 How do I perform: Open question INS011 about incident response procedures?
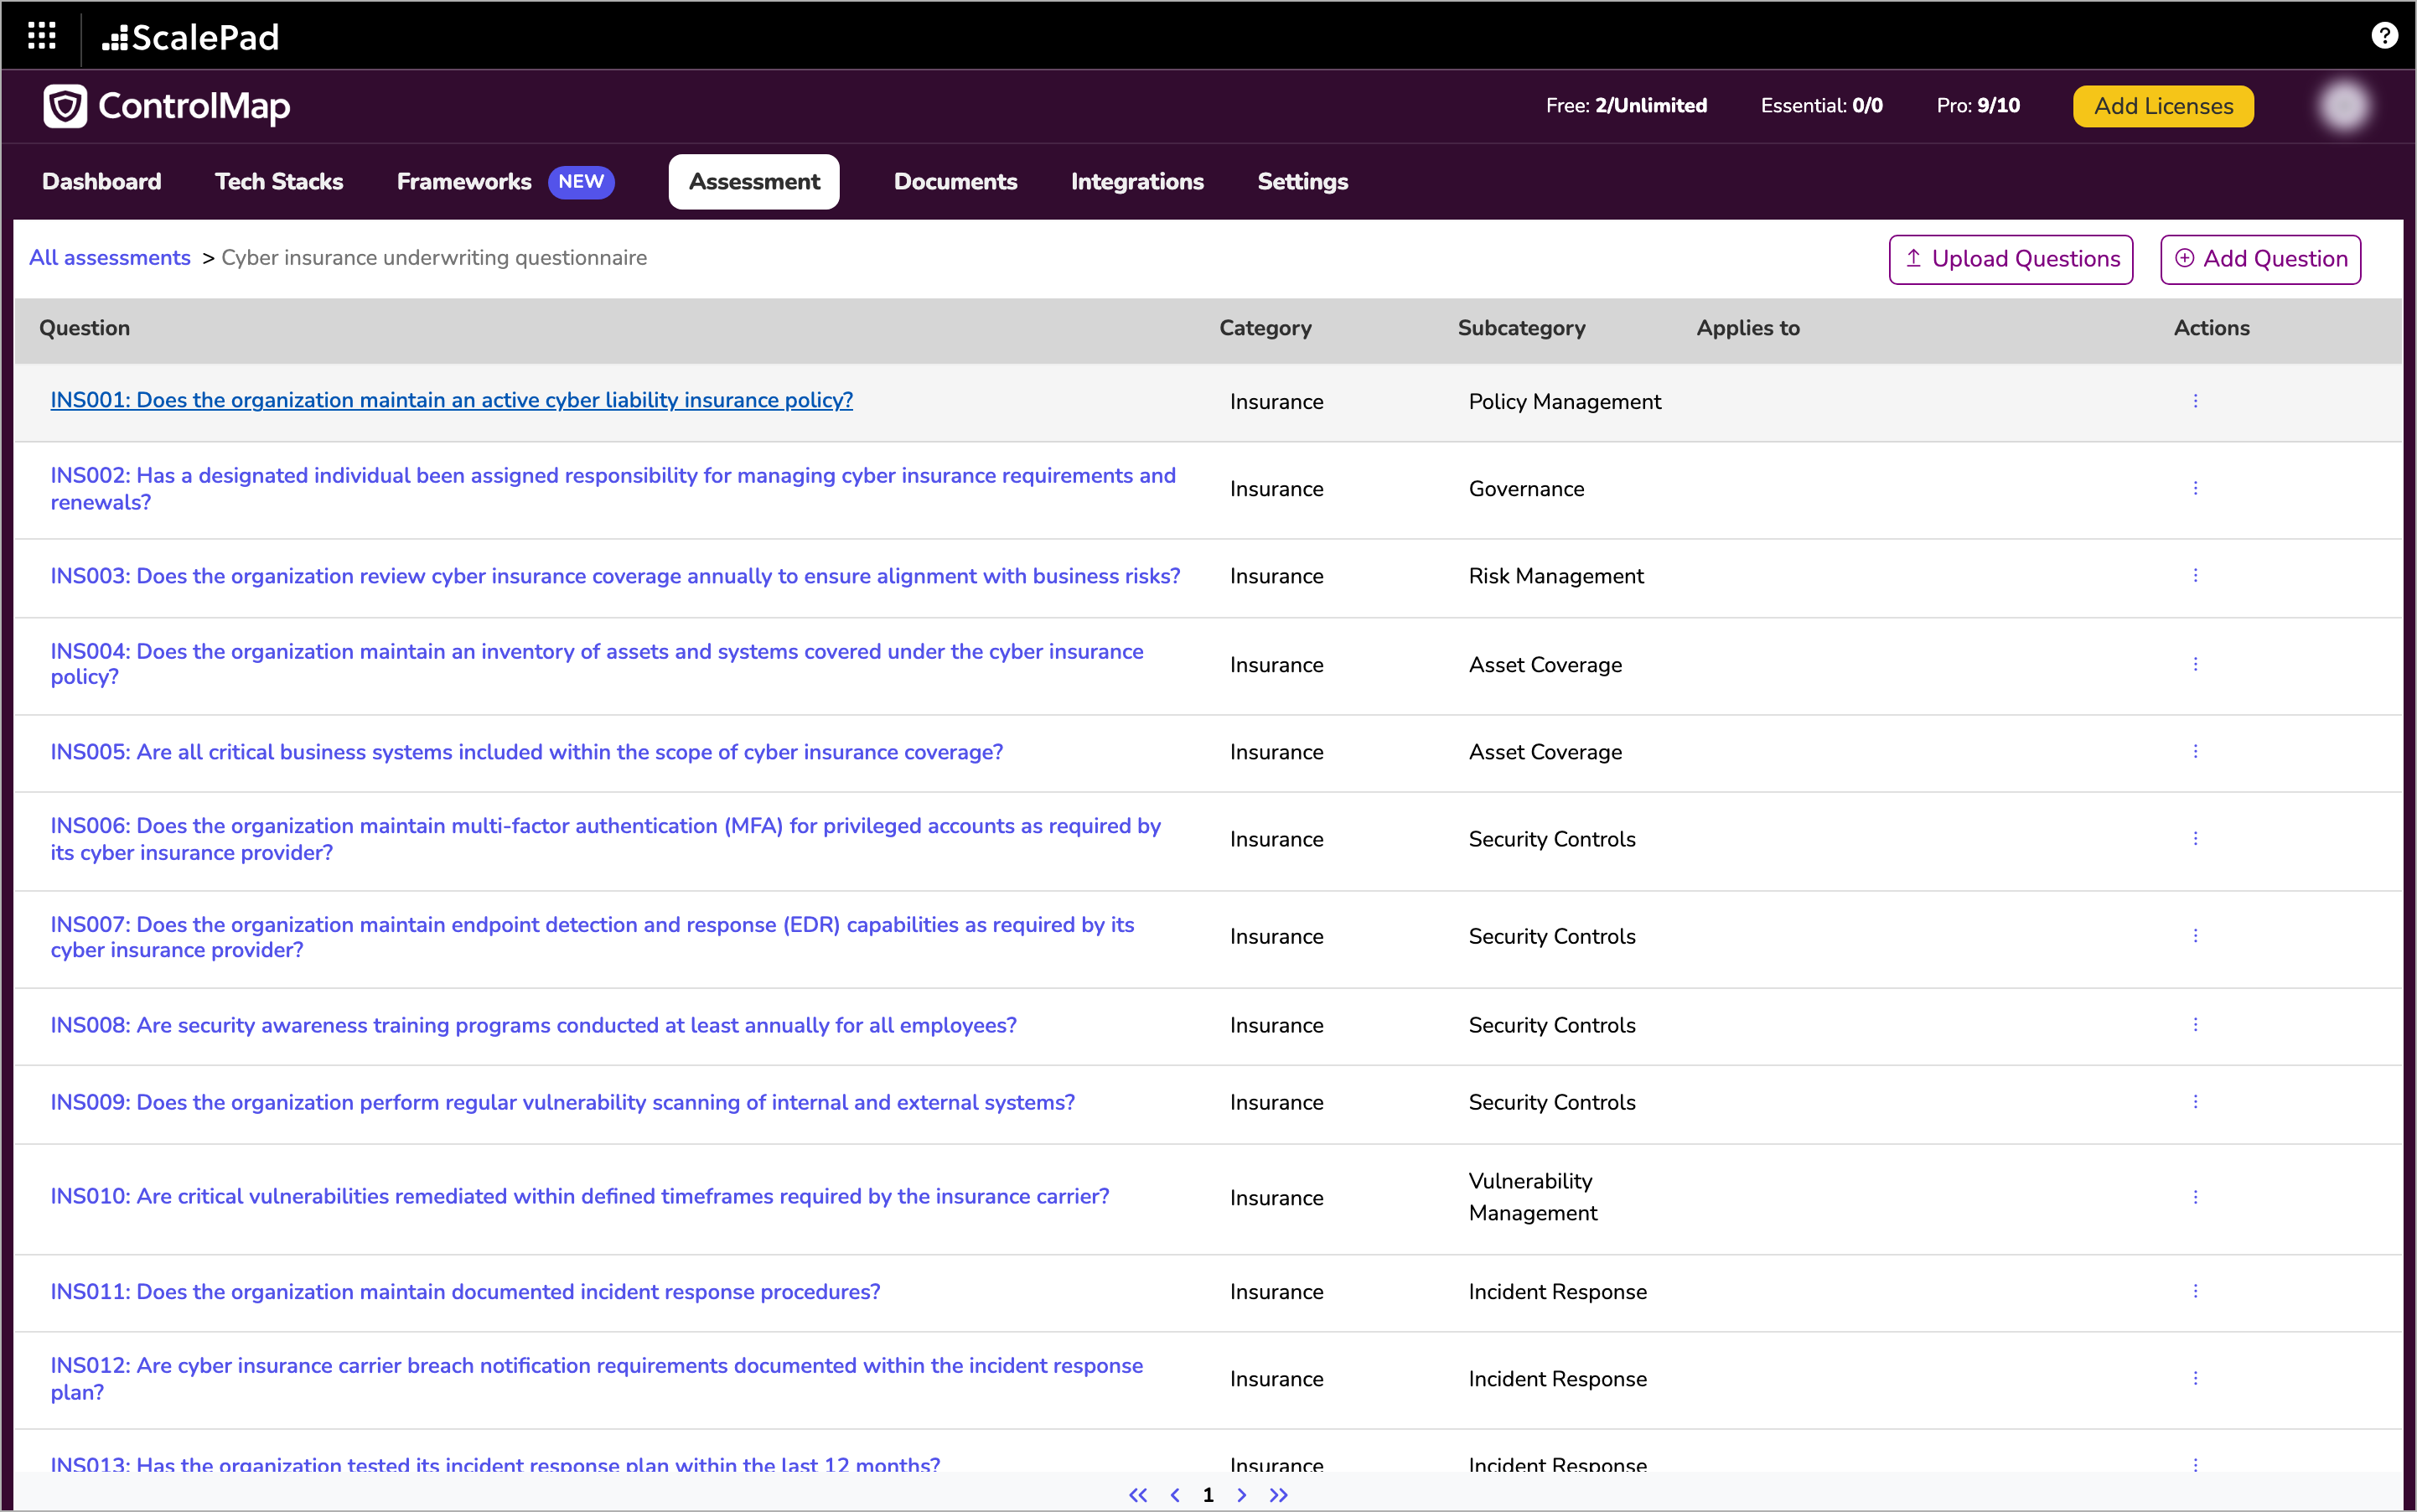tap(465, 1292)
